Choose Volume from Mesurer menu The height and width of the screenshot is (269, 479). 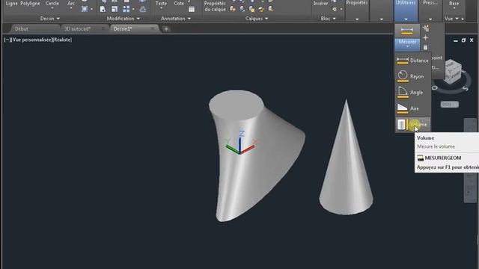(412, 125)
